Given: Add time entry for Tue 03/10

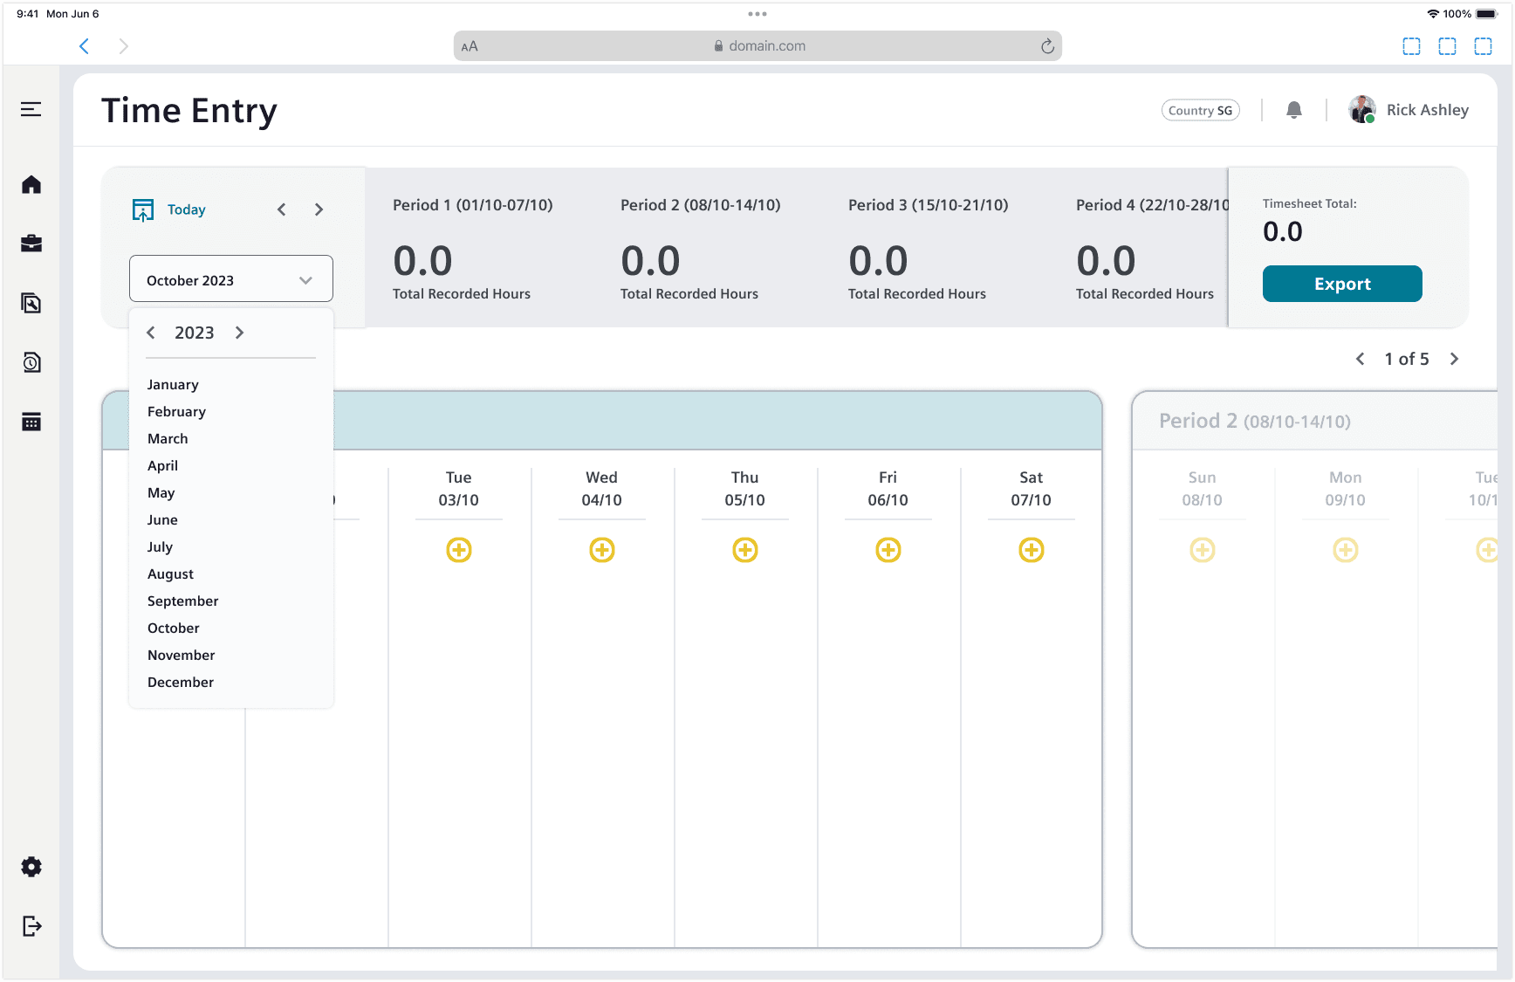Looking at the screenshot, I should (459, 550).
